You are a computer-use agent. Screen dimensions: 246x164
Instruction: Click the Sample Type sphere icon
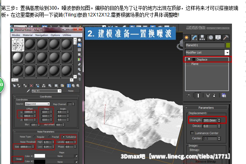(x=79, y=40)
